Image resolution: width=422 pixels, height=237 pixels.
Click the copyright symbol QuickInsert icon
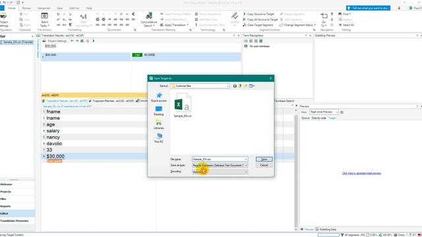tap(98, 20)
